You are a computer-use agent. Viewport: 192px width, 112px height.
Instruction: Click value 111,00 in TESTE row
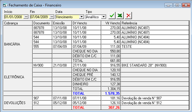point(111,47)
